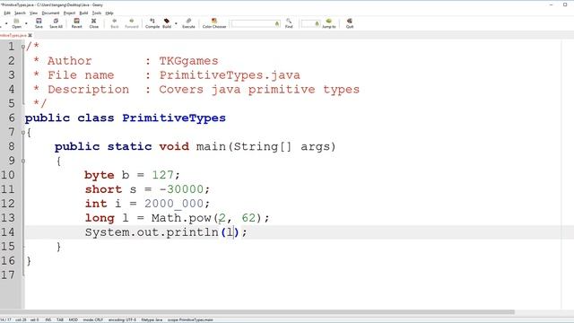Navigate Back using the toolbar arrow
The width and height of the screenshot is (574, 323).
[x=114, y=23]
